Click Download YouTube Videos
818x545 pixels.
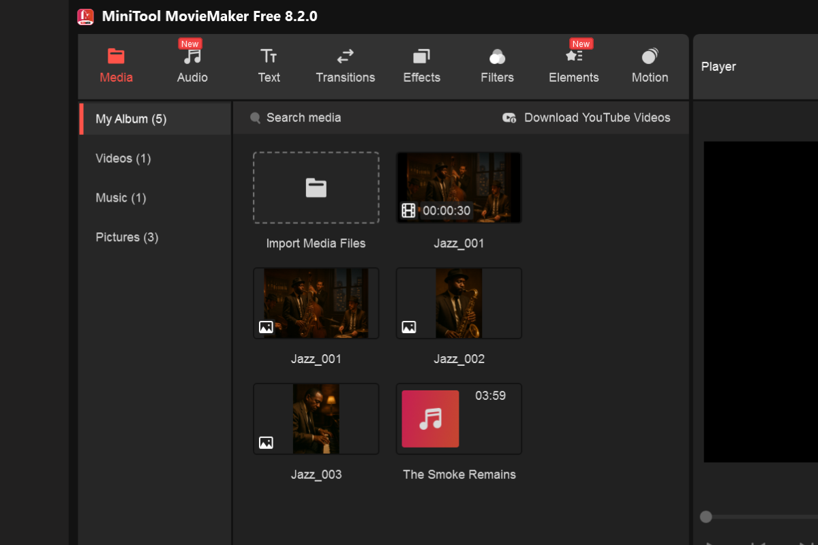click(x=586, y=118)
